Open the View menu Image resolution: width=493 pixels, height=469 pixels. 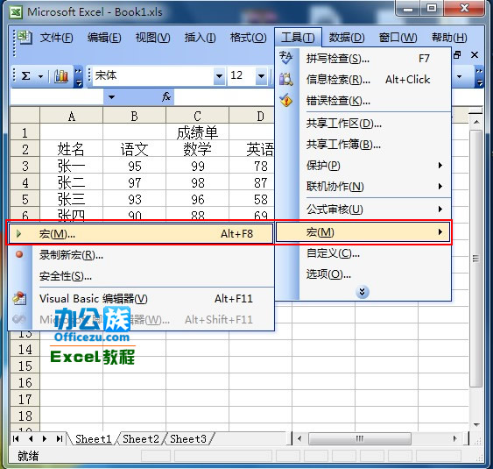pyautogui.click(x=153, y=38)
